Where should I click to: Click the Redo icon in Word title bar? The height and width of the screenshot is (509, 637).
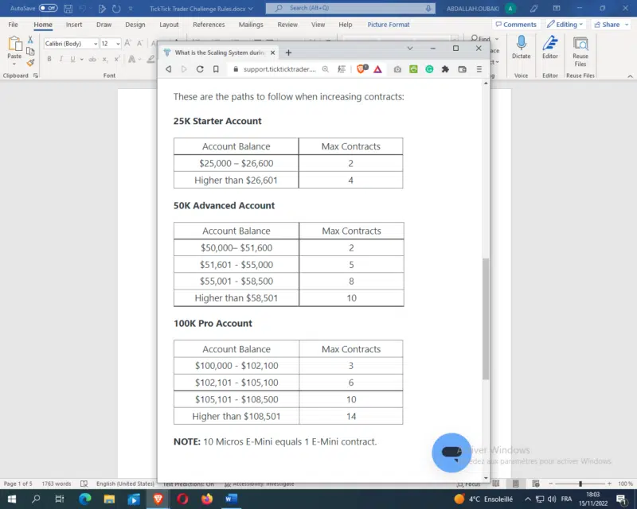pos(116,9)
